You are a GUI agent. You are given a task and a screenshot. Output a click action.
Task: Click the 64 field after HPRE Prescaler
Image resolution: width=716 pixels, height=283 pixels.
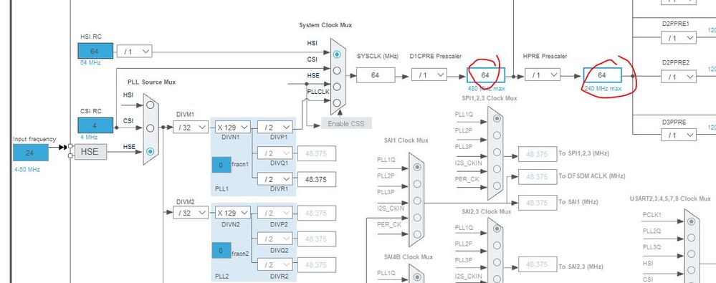coord(602,75)
